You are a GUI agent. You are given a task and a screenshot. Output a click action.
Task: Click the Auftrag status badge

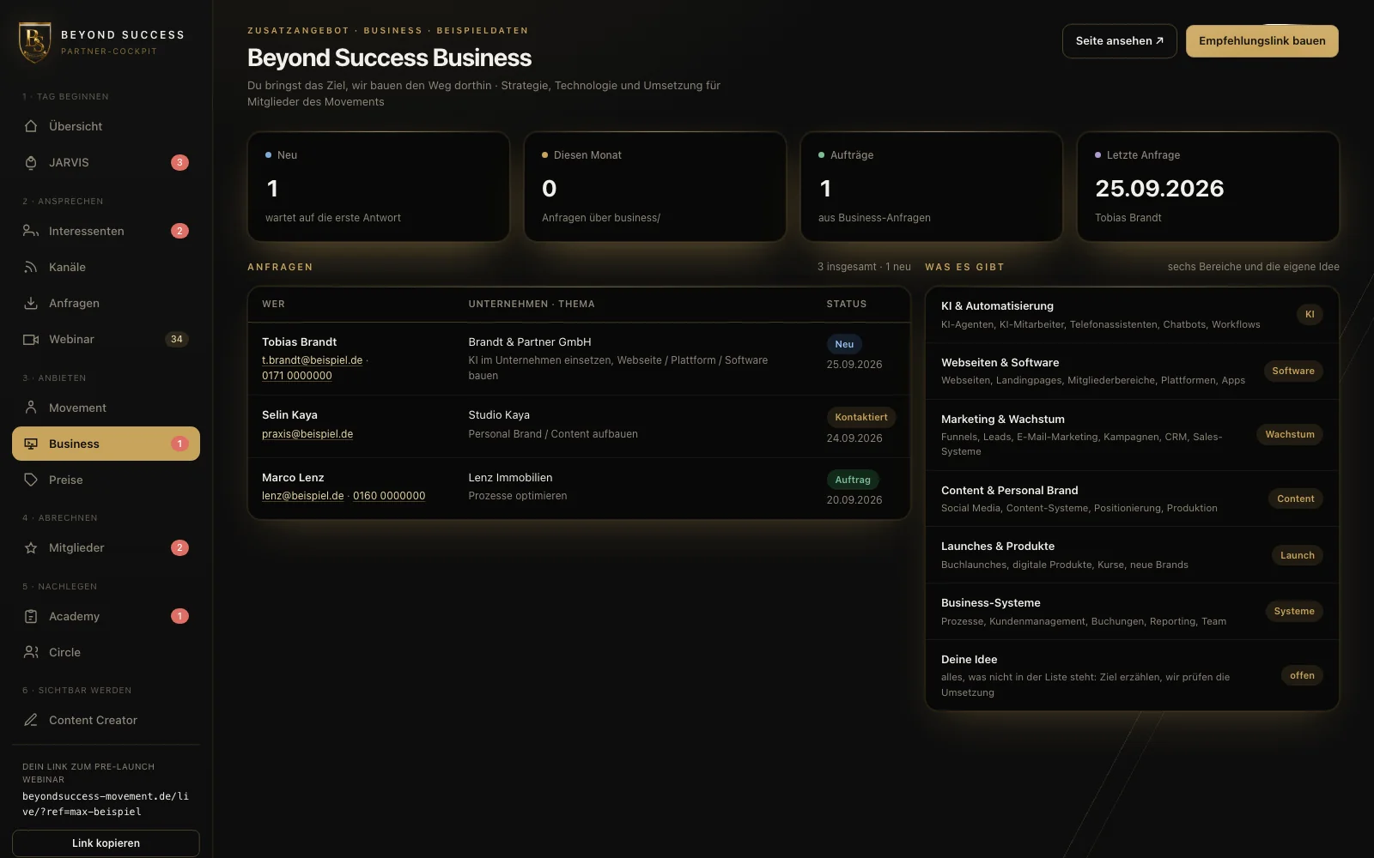853,480
